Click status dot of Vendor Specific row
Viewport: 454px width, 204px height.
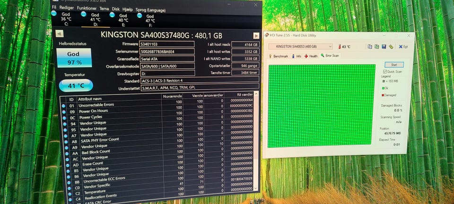coord(69,188)
